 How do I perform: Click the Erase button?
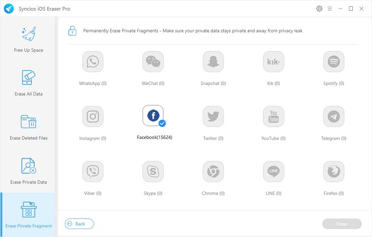point(342,224)
